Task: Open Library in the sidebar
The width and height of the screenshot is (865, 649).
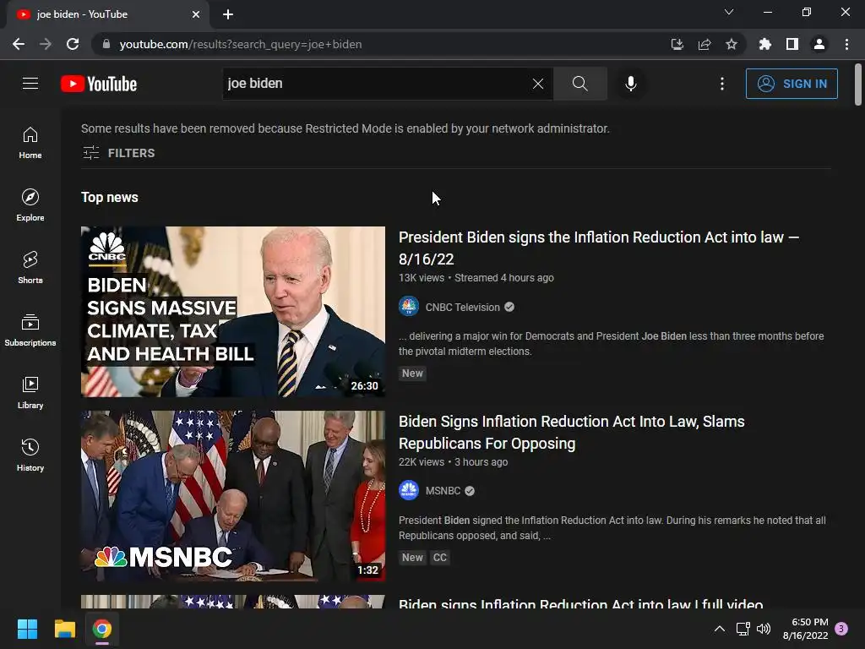Action: click(x=30, y=393)
